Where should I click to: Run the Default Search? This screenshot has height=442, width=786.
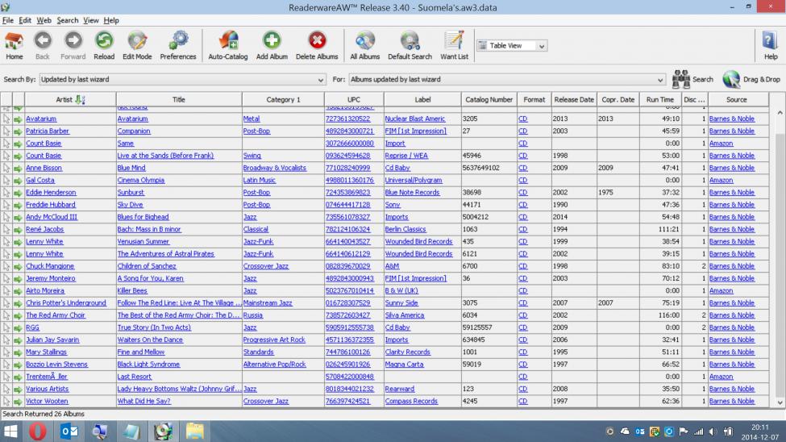pos(410,44)
